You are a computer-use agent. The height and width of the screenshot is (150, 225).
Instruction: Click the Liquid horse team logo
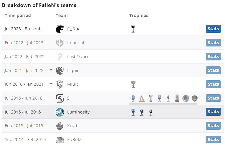[60, 70]
